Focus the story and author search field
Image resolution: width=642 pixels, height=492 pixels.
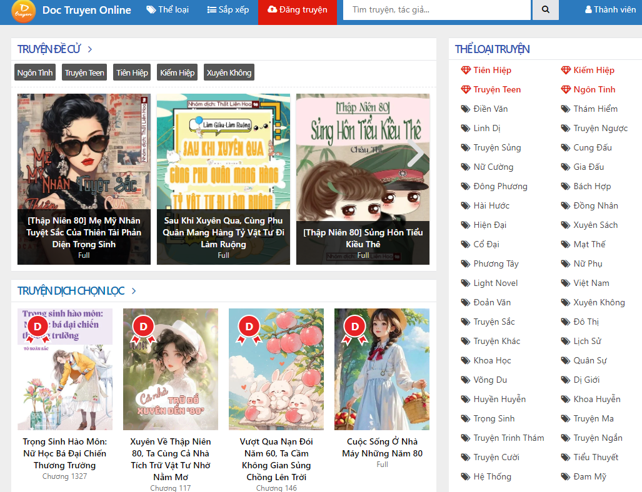(436, 10)
